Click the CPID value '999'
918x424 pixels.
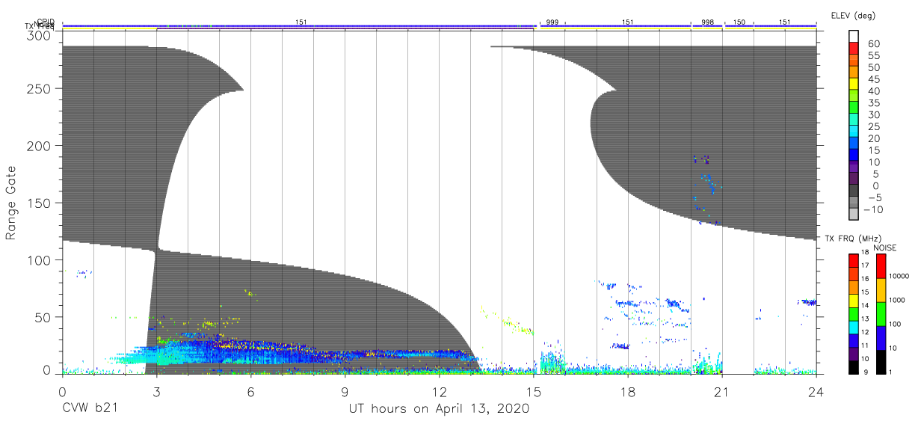tap(552, 22)
